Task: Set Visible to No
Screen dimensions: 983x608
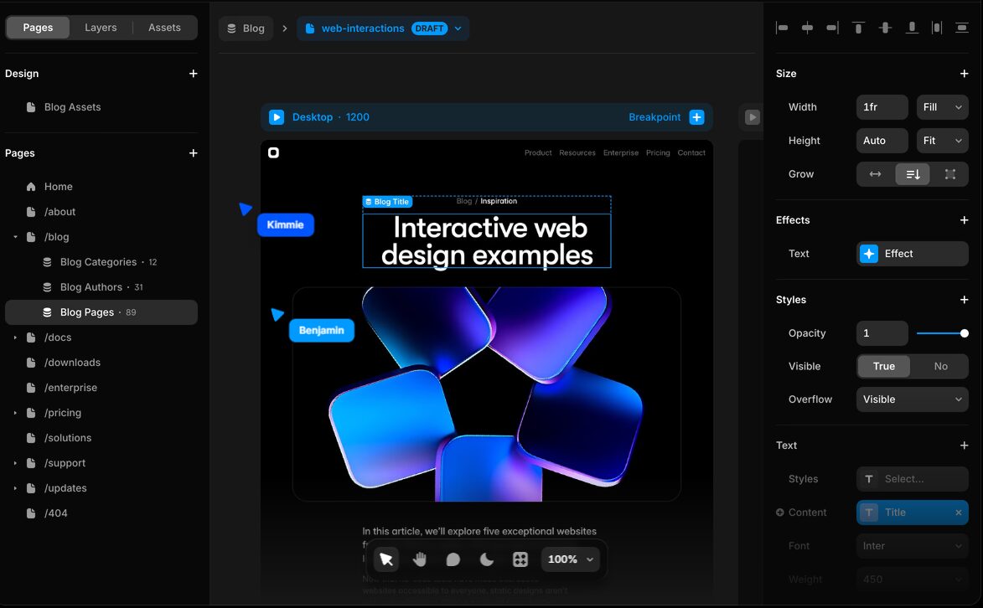Action: pos(940,366)
